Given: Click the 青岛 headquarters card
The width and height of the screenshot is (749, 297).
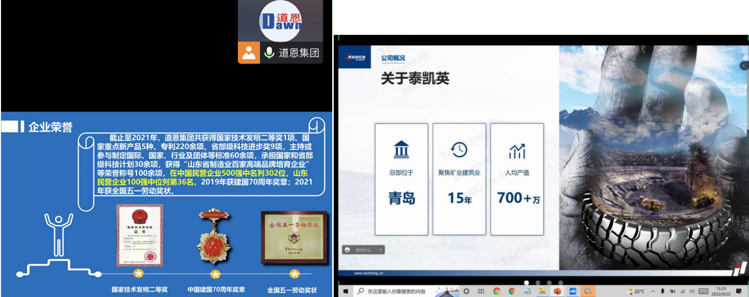Looking at the screenshot, I should [x=402, y=179].
